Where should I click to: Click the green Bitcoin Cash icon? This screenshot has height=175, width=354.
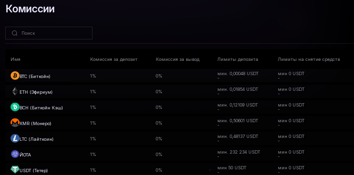pyautogui.click(x=15, y=107)
